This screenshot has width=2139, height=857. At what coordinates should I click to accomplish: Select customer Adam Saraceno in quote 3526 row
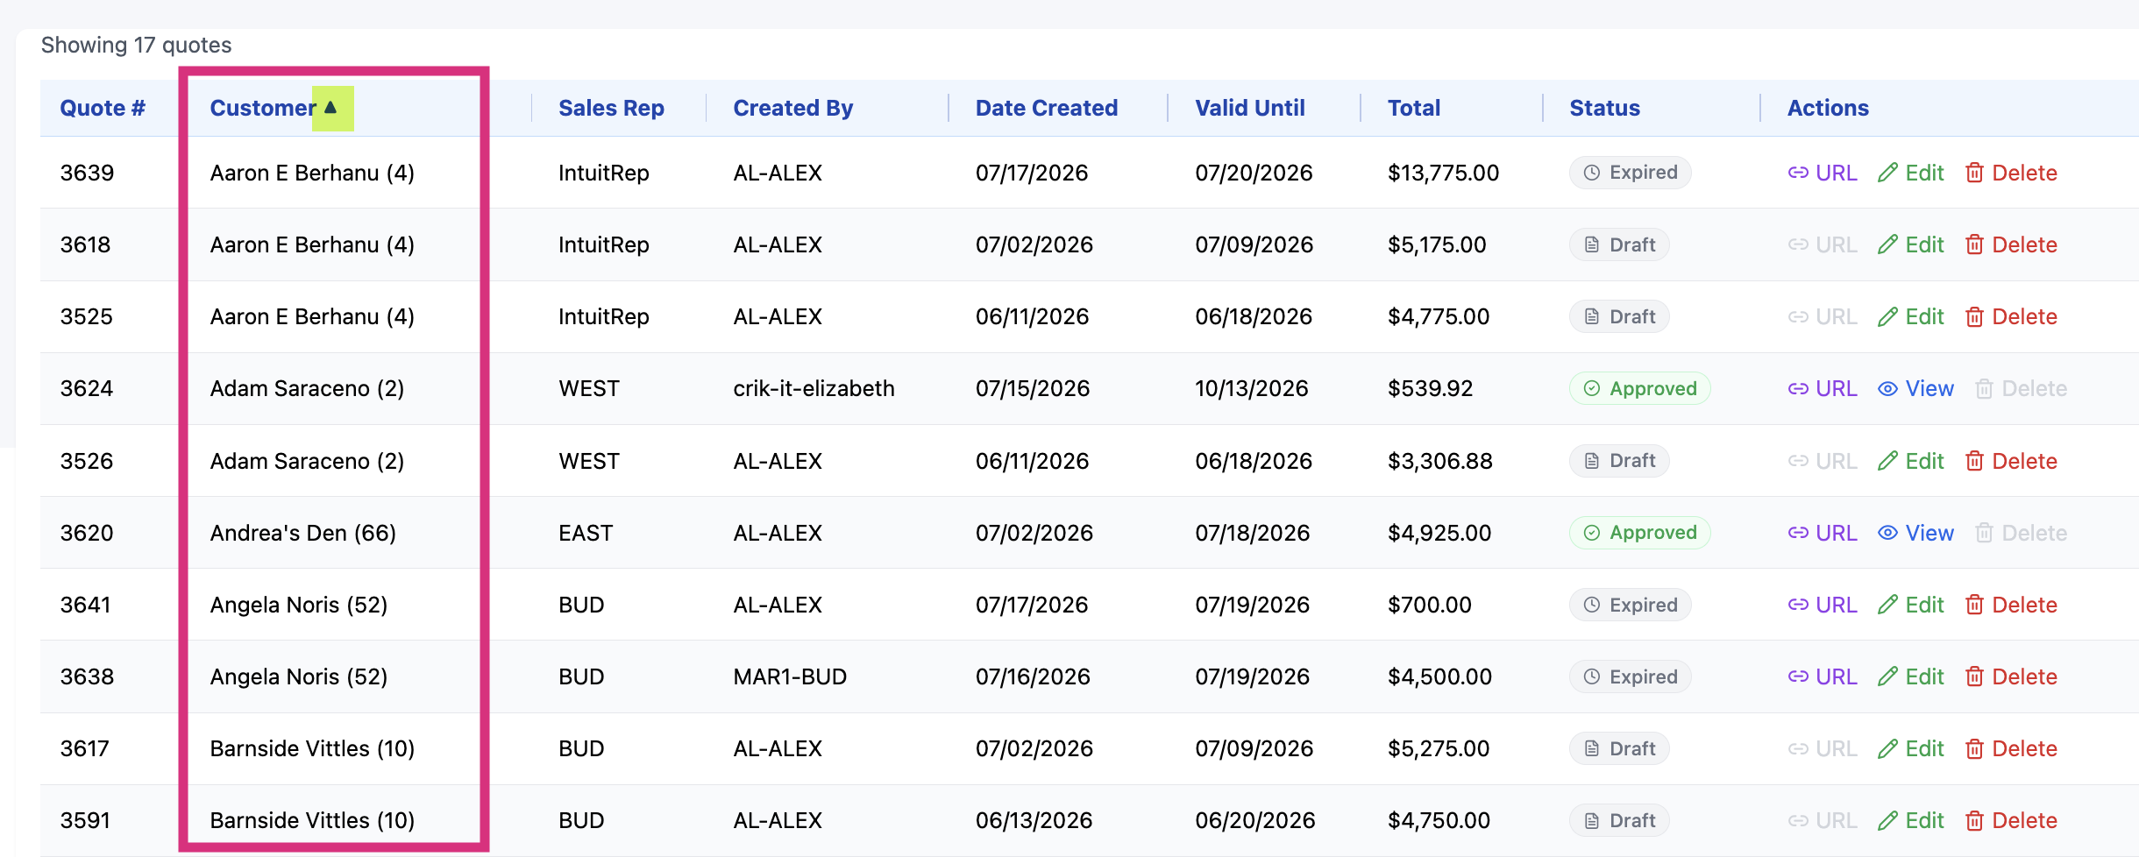[x=307, y=461]
